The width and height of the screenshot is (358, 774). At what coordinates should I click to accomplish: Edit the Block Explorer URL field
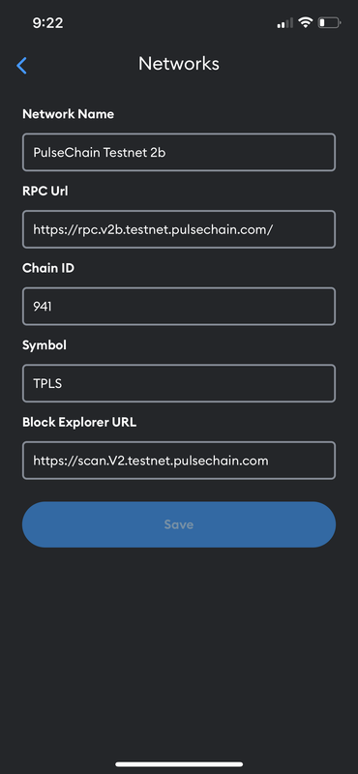pos(179,461)
